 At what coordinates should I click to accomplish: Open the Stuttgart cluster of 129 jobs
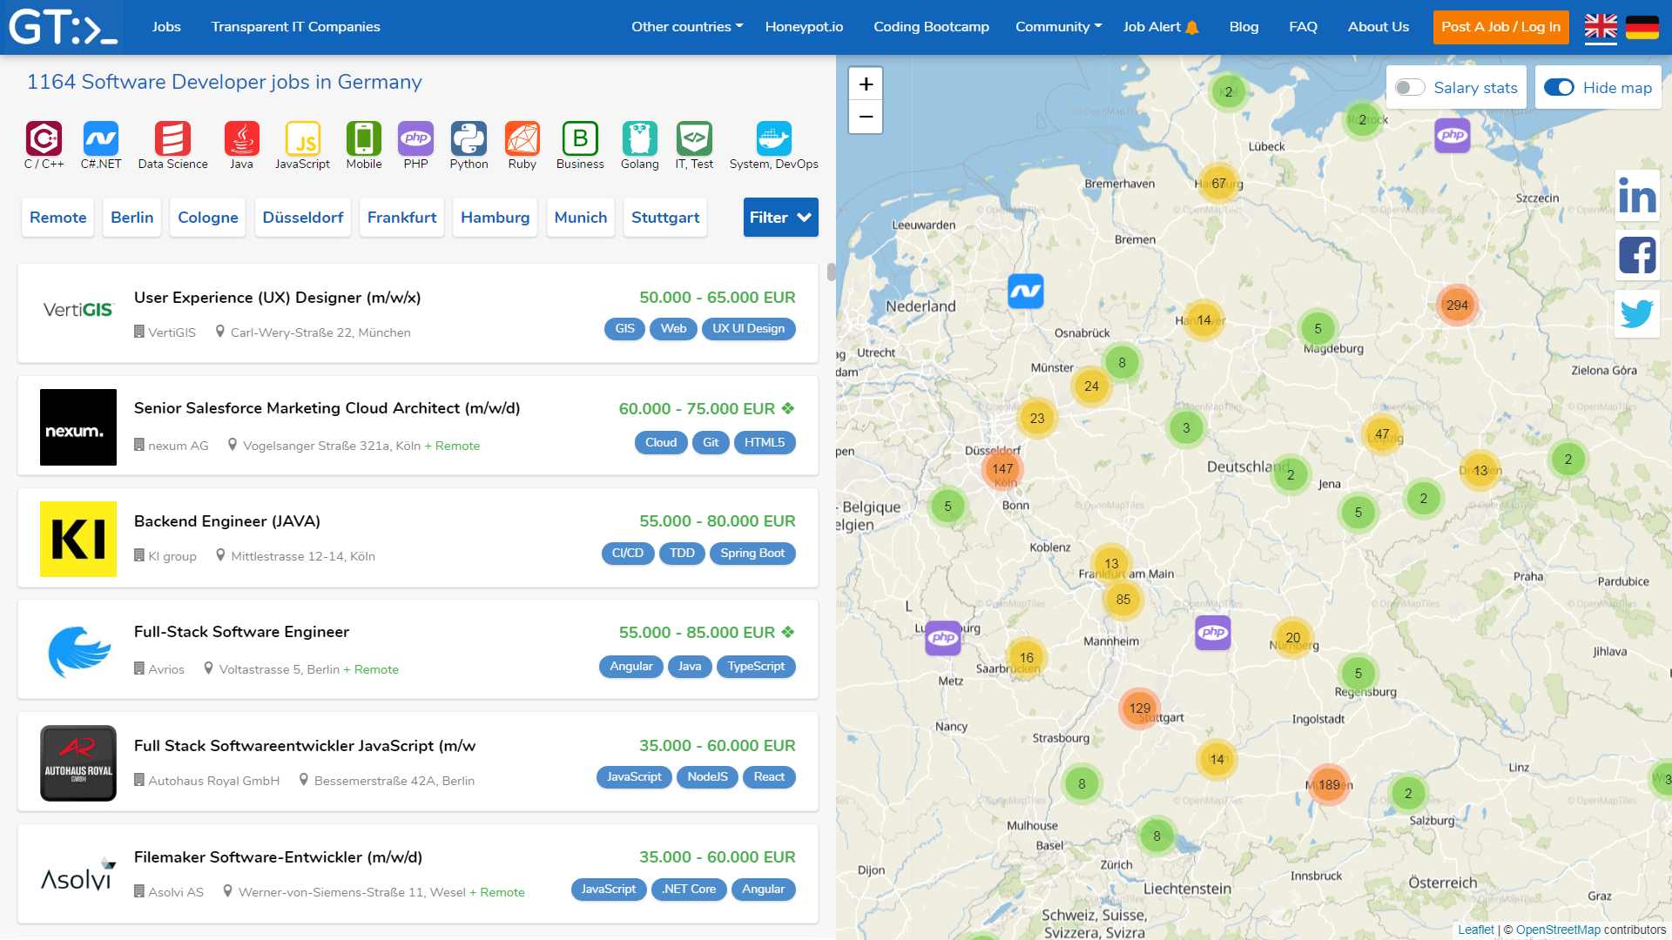click(1140, 708)
